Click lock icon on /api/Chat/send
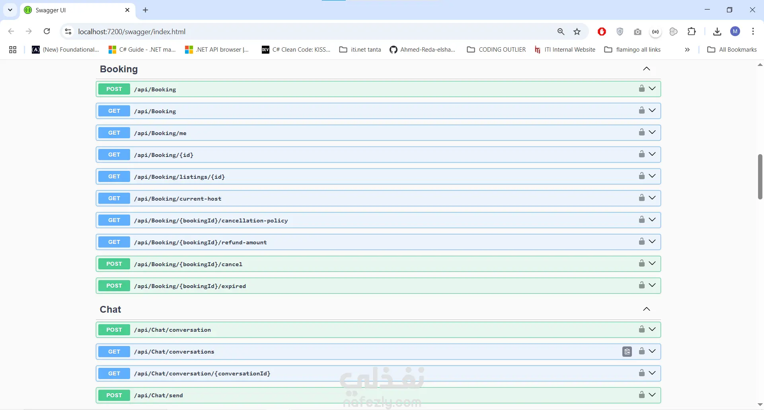764x410 pixels. coord(641,395)
